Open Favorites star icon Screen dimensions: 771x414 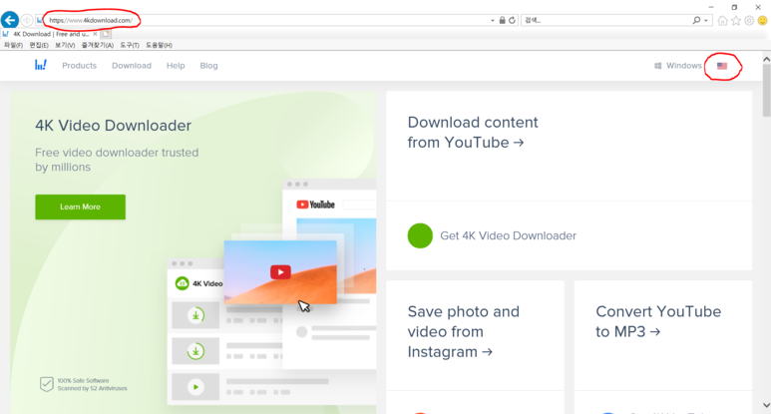click(736, 21)
